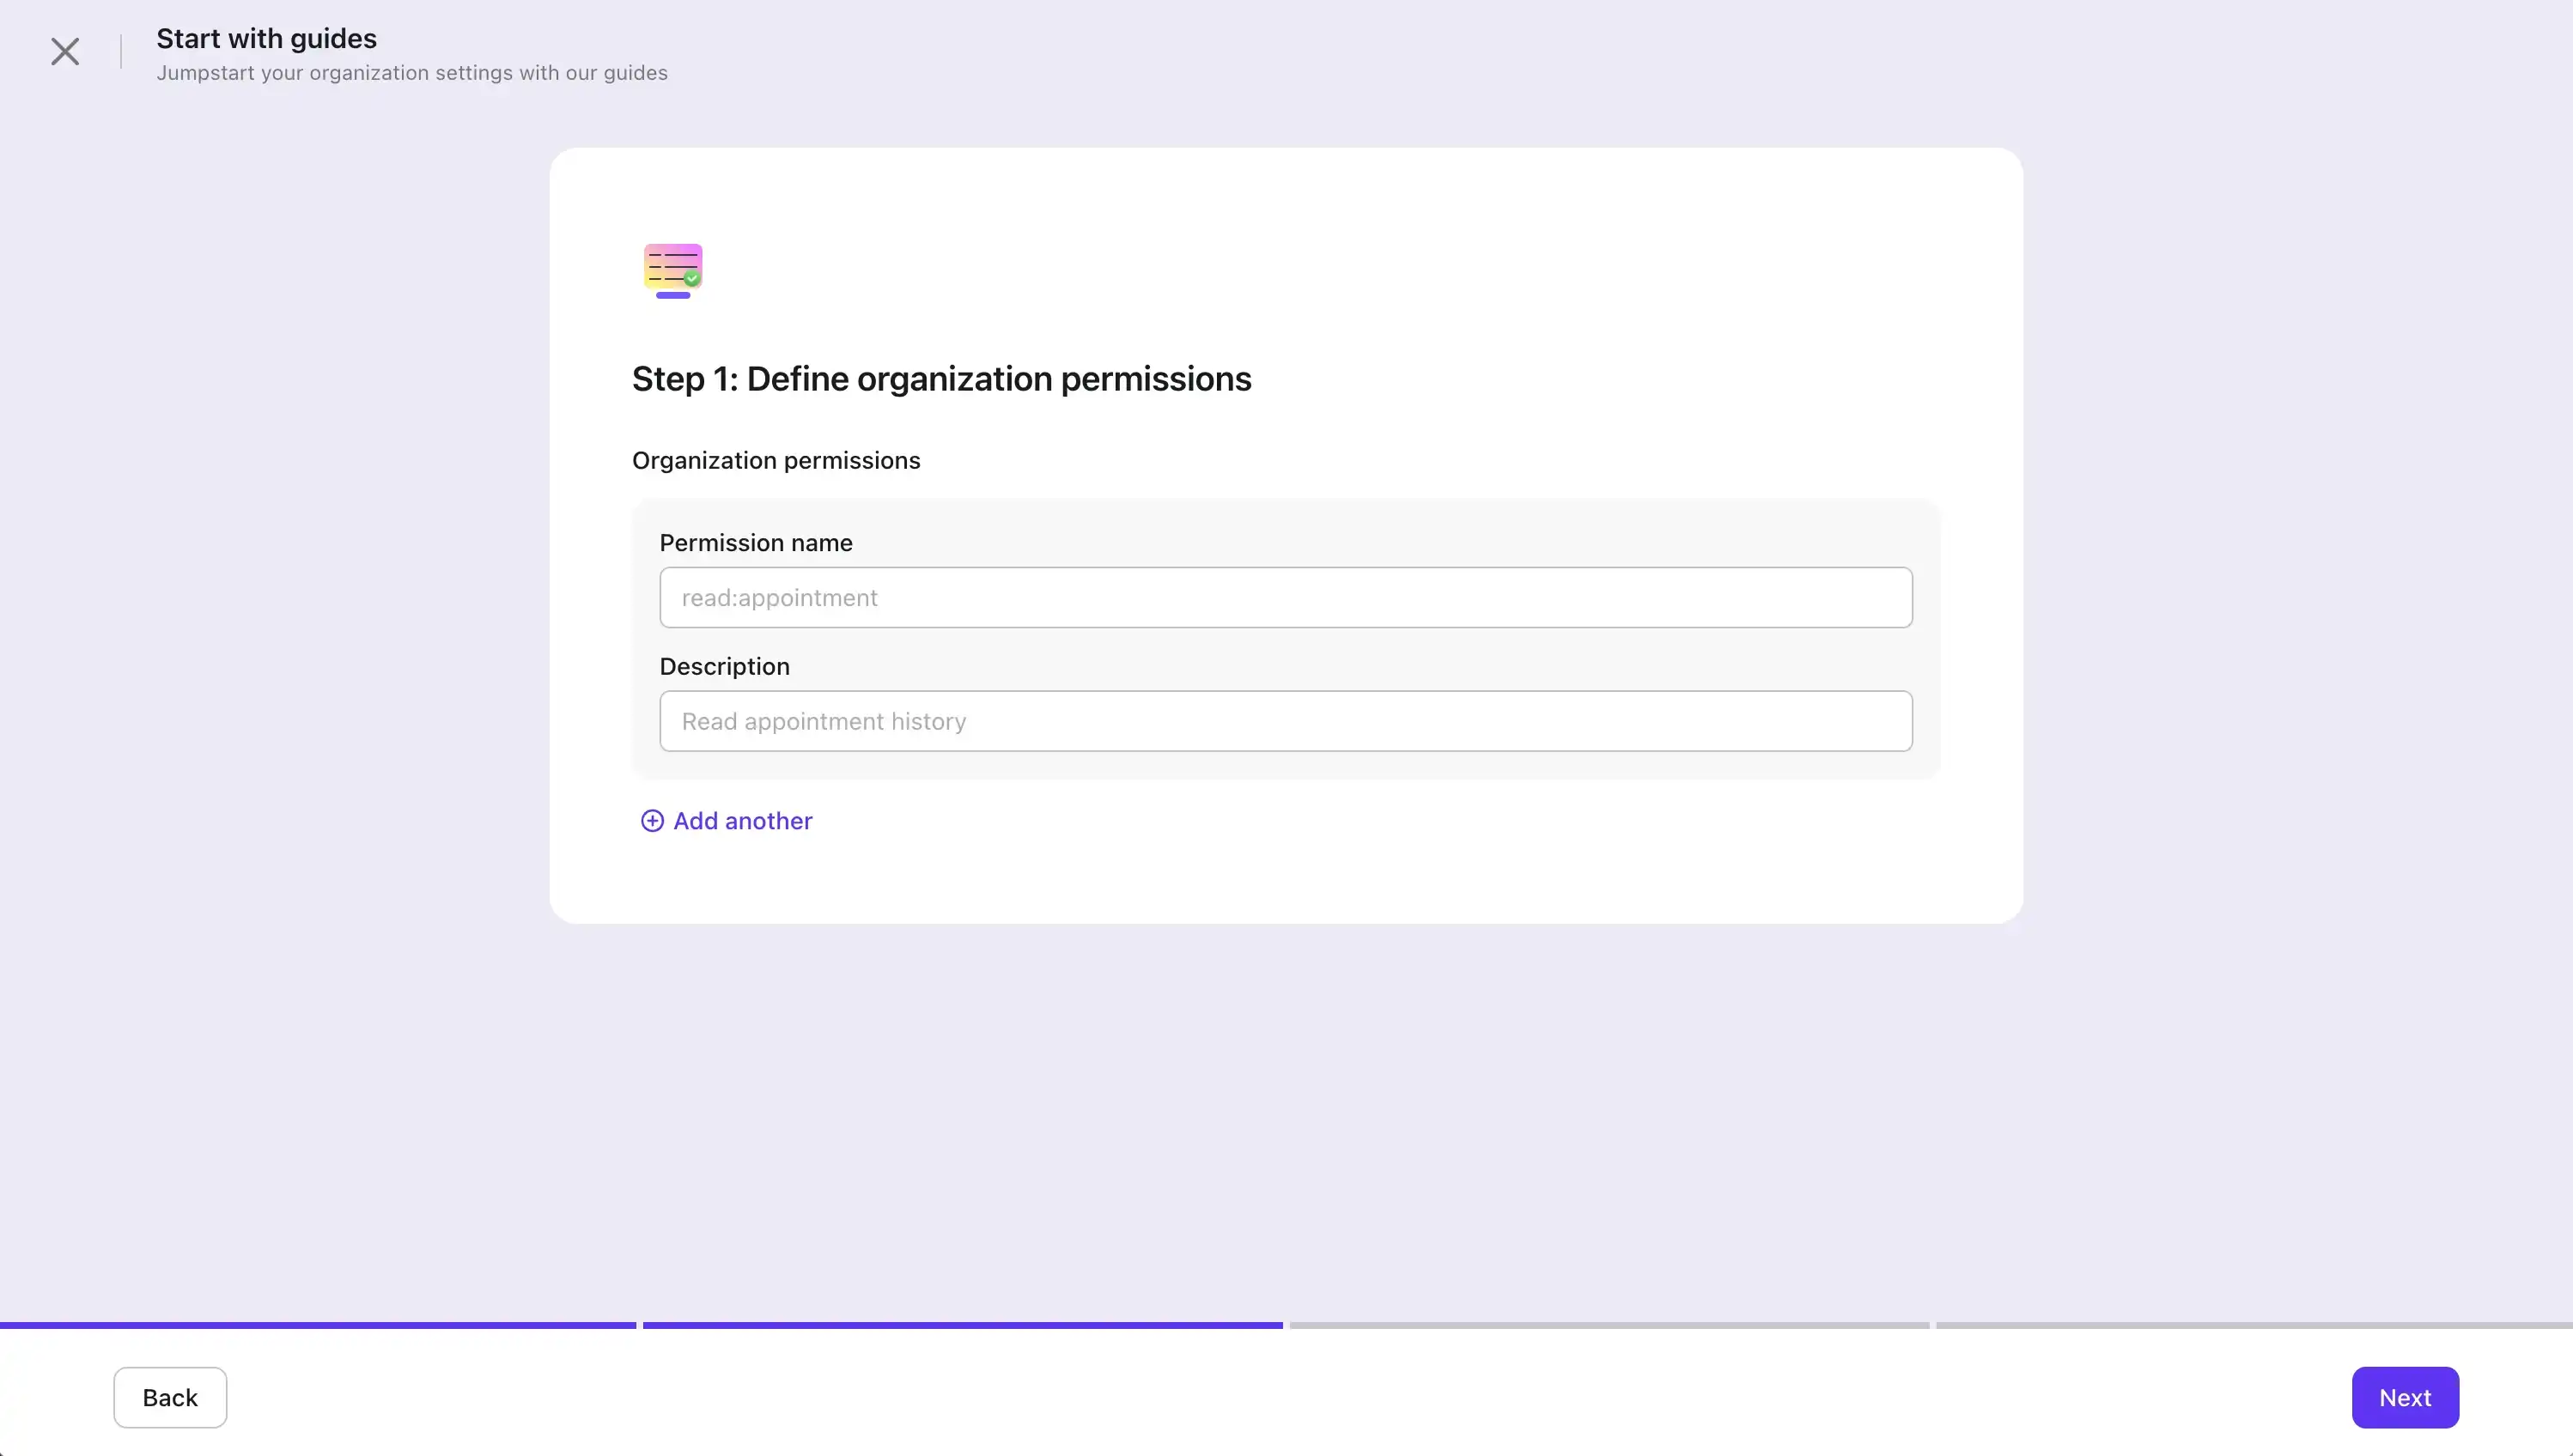Click the circled plus icon
The width and height of the screenshot is (2573, 1456).
tap(651, 821)
